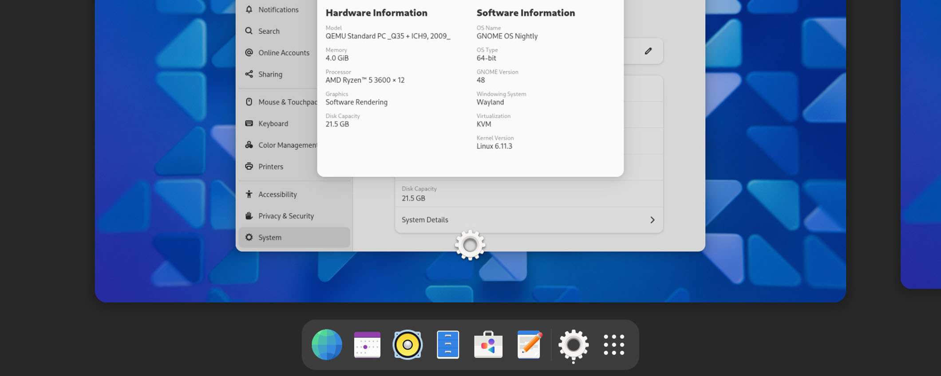
Task: Click the Color Management icon
Action: click(249, 145)
